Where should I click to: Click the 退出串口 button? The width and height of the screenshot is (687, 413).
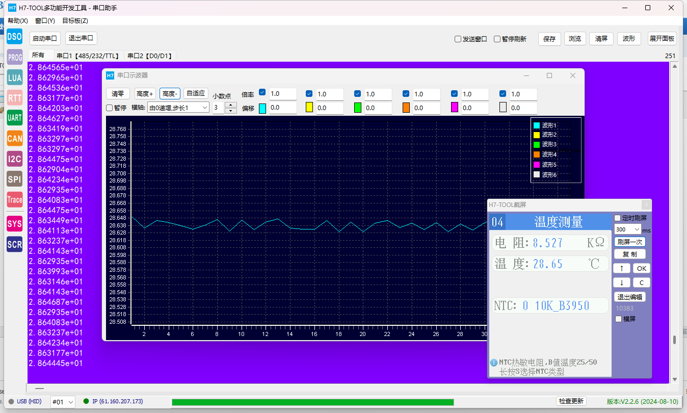coord(81,38)
